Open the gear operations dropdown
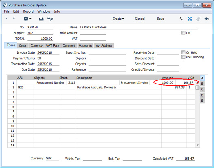The height and width of the screenshot is (168, 214). tap(27, 19)
